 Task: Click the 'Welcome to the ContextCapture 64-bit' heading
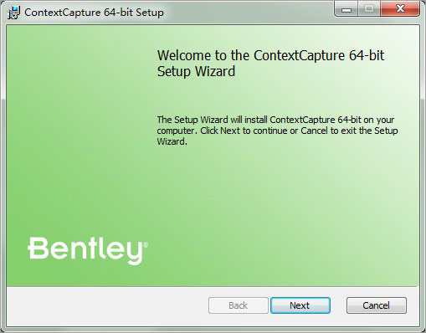point(270,64)
